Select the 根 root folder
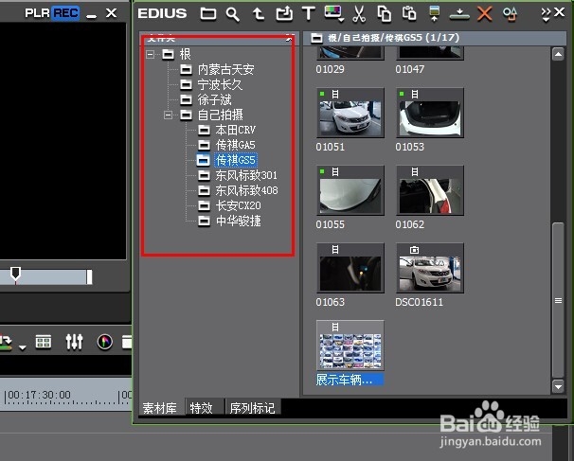Image resolution: width=574 pixels, height=461 pixels. [185, 55]
